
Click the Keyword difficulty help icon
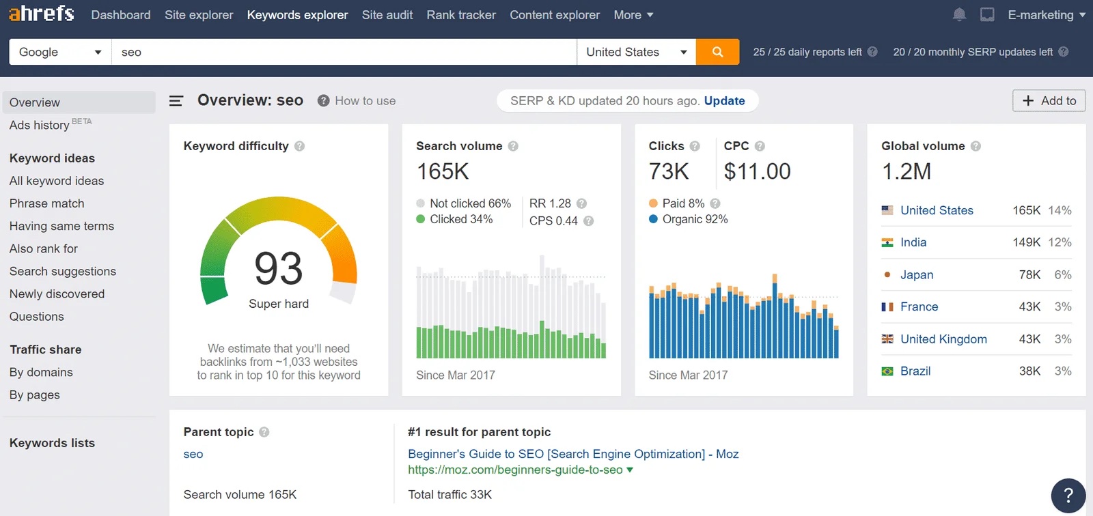[x=299, y=146]
